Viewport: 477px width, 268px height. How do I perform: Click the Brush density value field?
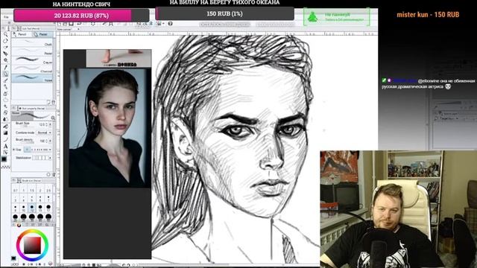pyautogui.click(x=42, y=141)
